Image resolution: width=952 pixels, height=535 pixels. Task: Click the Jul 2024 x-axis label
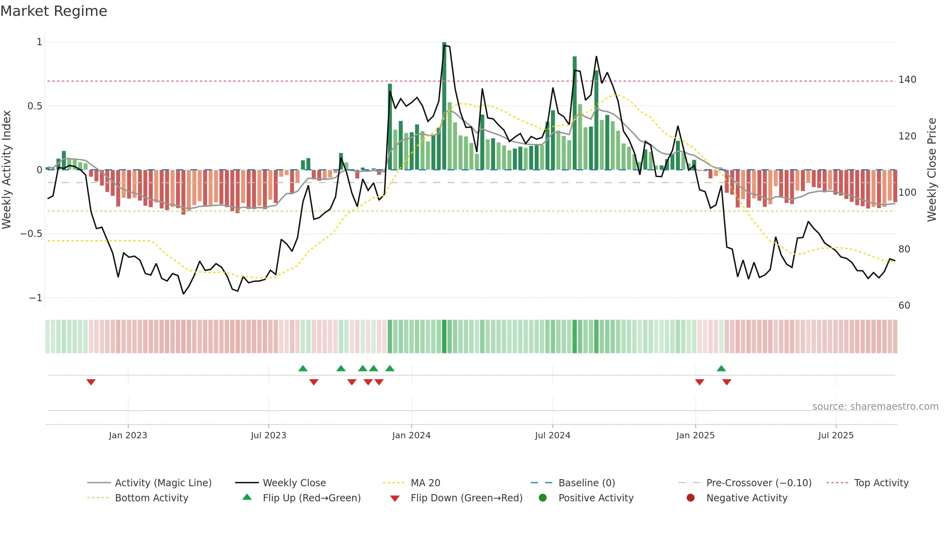553,435
